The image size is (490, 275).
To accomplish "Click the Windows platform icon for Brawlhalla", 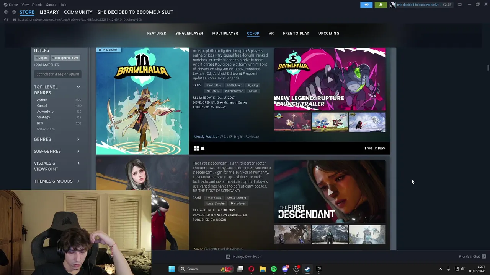I will (x=196, y=148).
